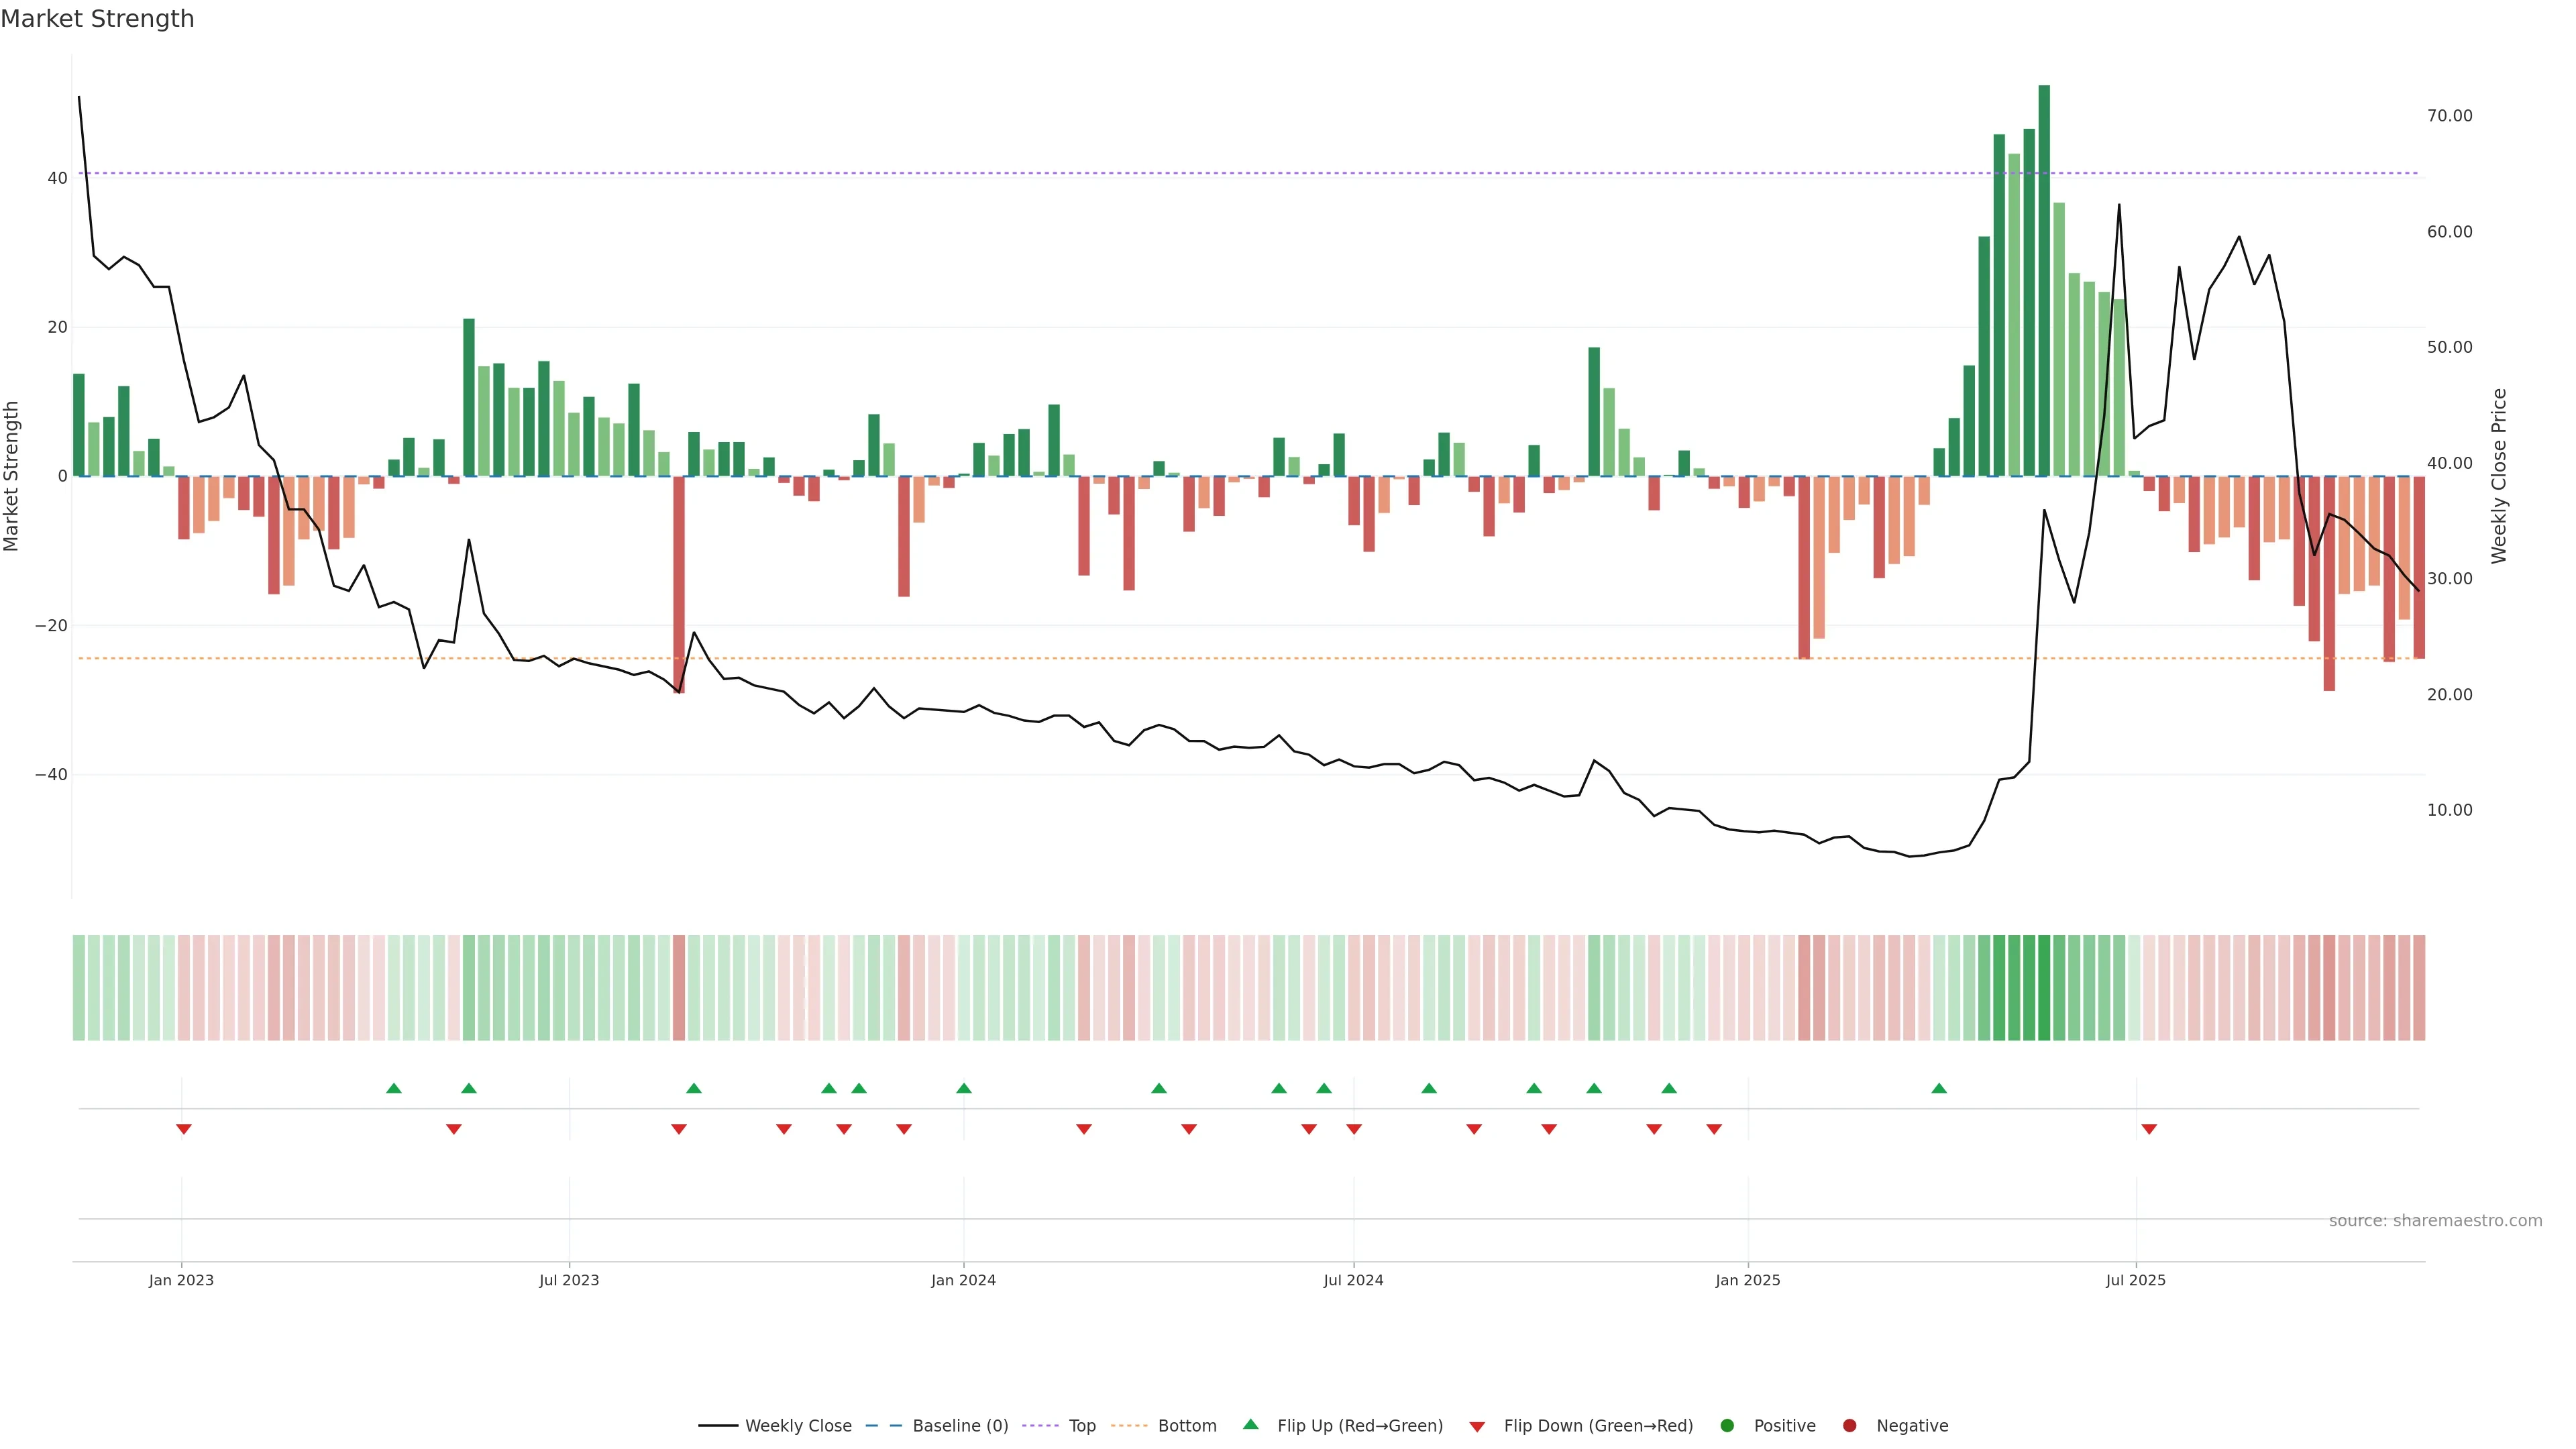
Task: Click the 70.00 right-axis price label
Action: pyautogui.click(x=2449, y=116)
